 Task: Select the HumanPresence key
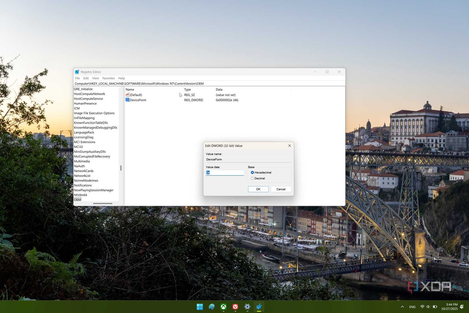85,104
